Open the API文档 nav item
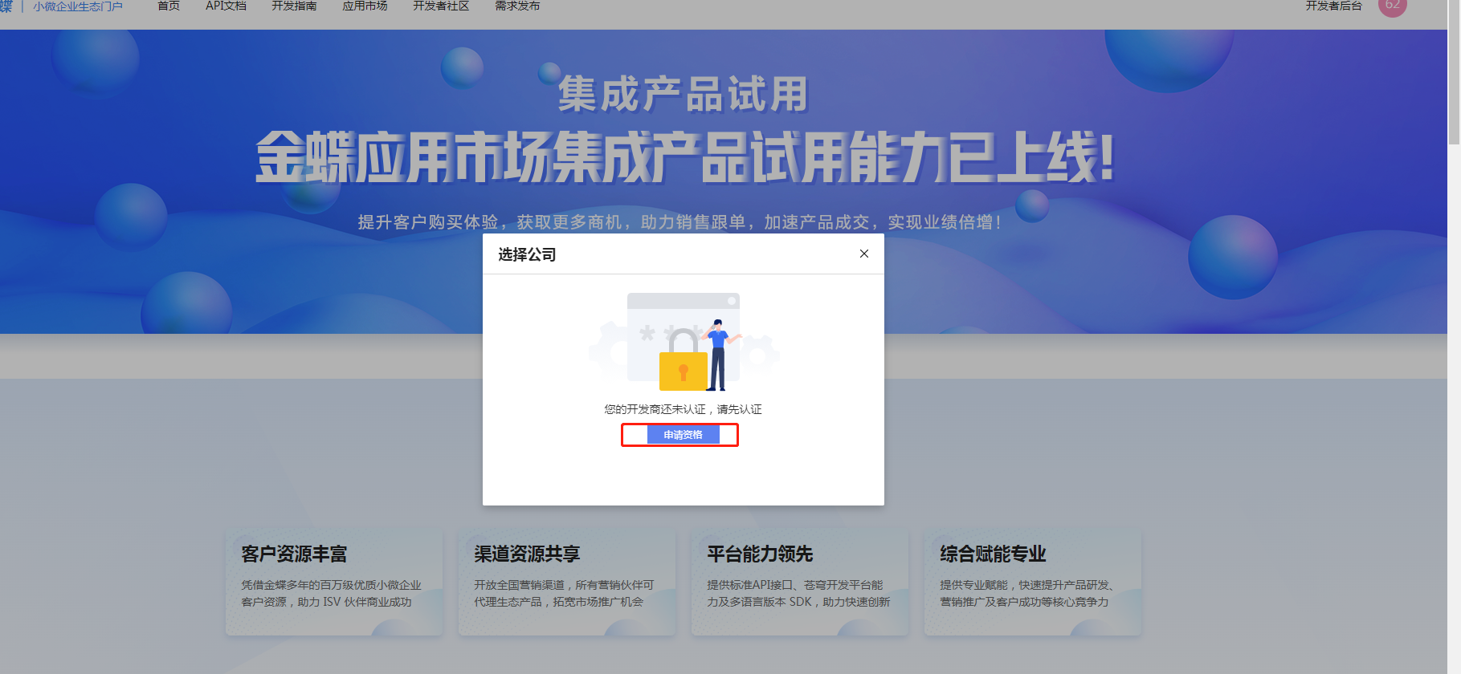 pos(226,6)
